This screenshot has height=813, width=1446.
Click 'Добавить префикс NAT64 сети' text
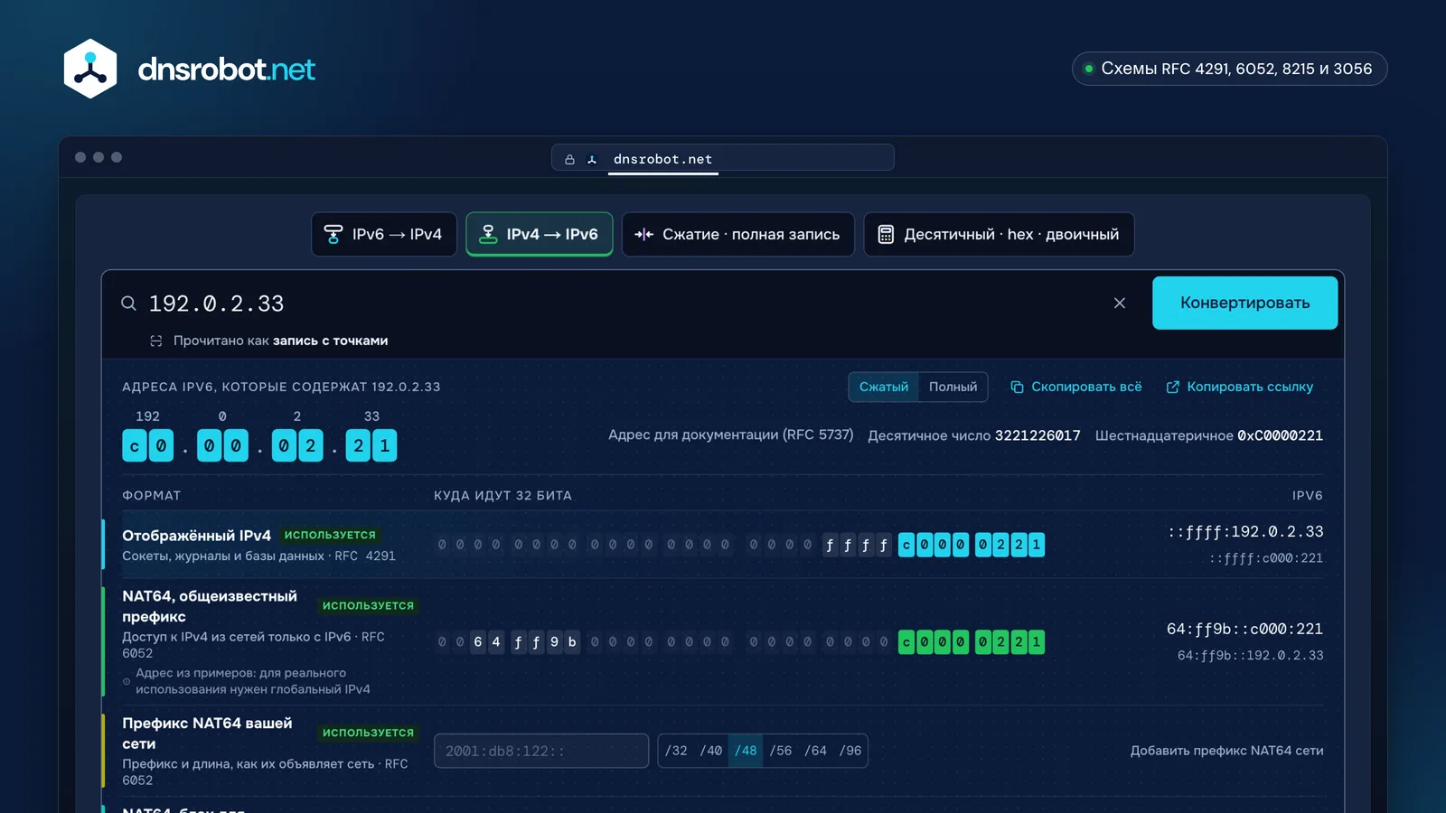1226,751
